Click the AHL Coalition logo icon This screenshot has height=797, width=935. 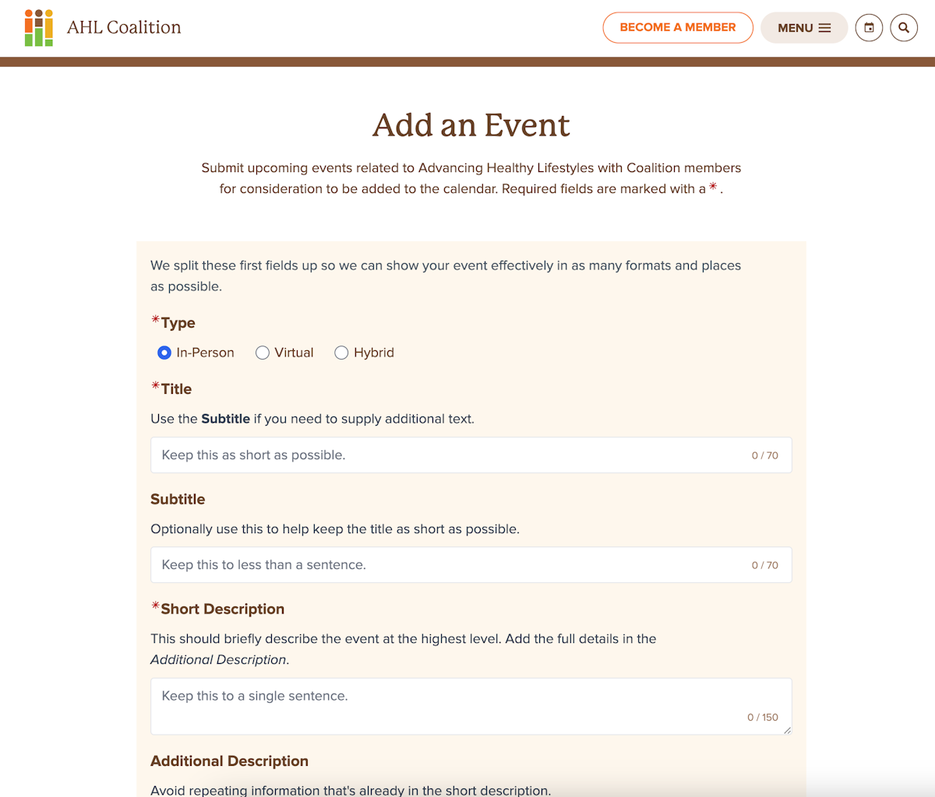(x=39, y=28)
